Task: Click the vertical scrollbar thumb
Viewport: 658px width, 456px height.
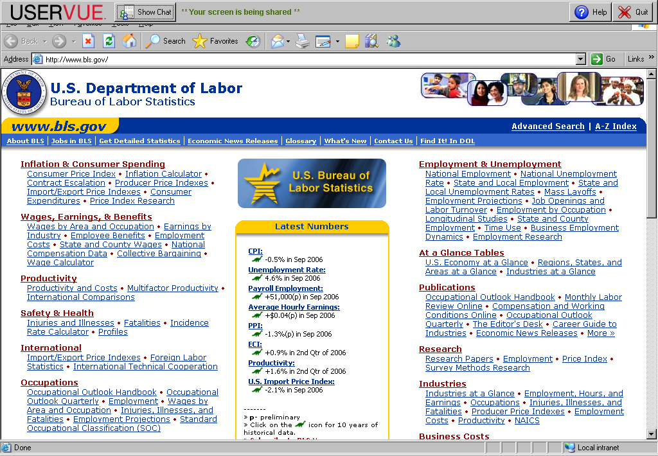Action: click(652, 148)
